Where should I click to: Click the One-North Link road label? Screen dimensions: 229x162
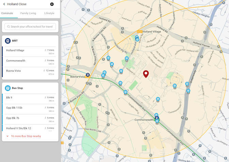click(93, 130)
